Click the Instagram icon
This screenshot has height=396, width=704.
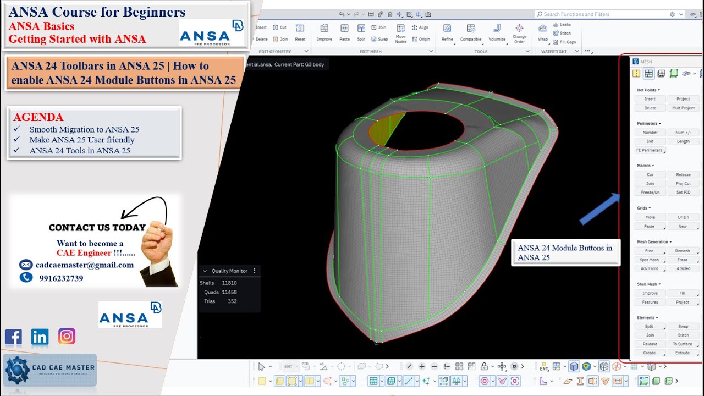(67, 336)
